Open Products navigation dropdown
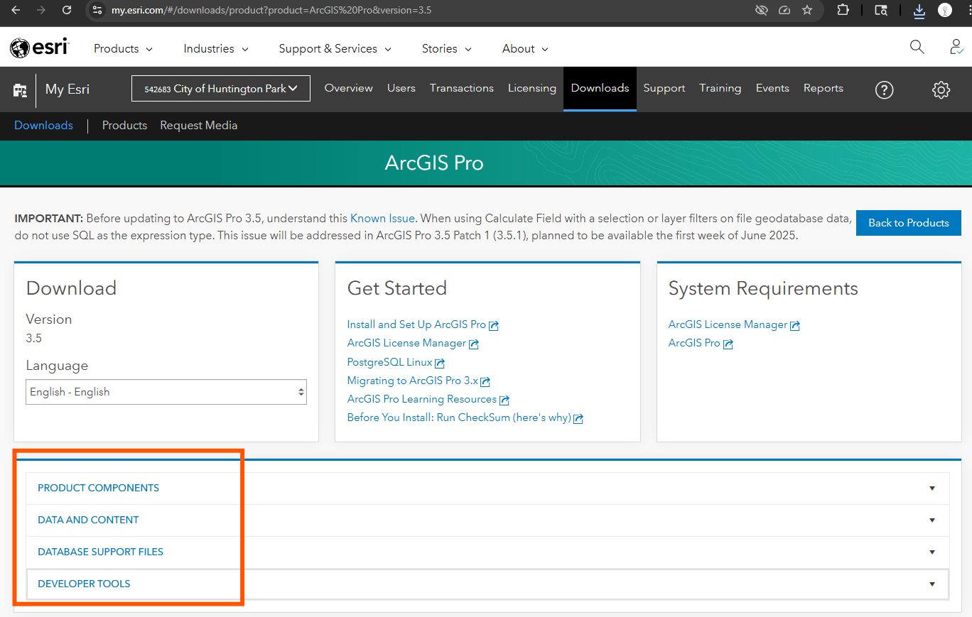 coord(123,48)
